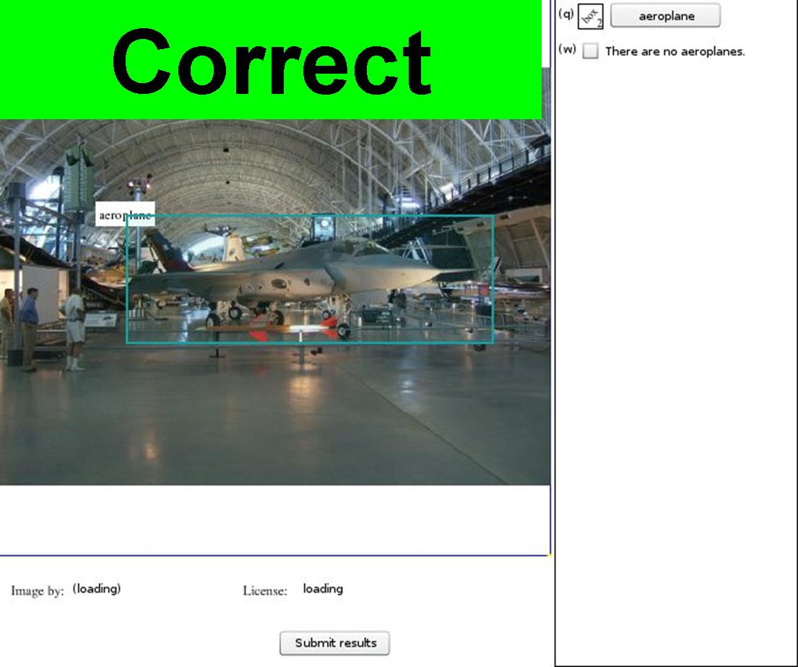Click the top-right corner of bounding box
The height and width of the screenshot is (667, 798).
[493, 215]
